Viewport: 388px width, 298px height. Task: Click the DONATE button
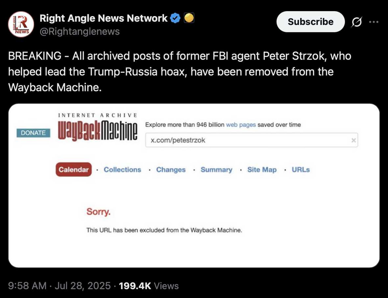(33, 133)
